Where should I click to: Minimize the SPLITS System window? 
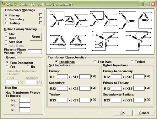[x=142, y=4]
